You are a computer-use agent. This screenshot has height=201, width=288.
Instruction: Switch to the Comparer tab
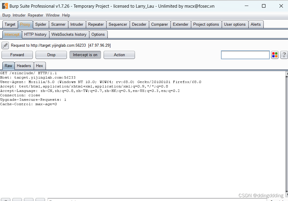click(x=160, y=25)
